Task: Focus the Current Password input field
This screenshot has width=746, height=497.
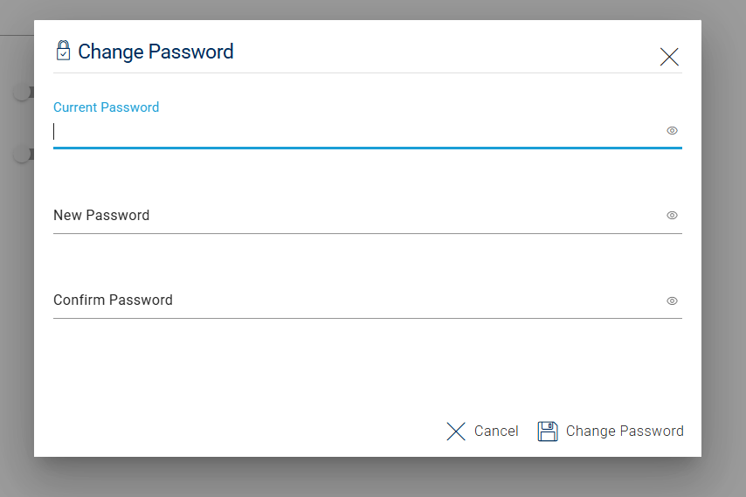Action: [x=349, y=132]
